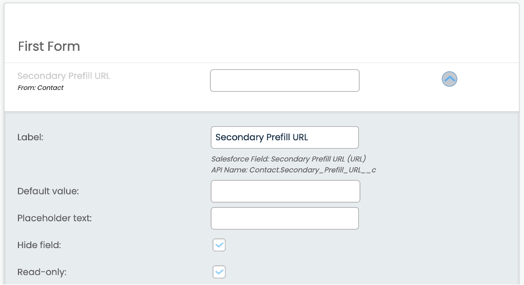Select the greyed Secondary Prefill URL field title

point(64,76)
